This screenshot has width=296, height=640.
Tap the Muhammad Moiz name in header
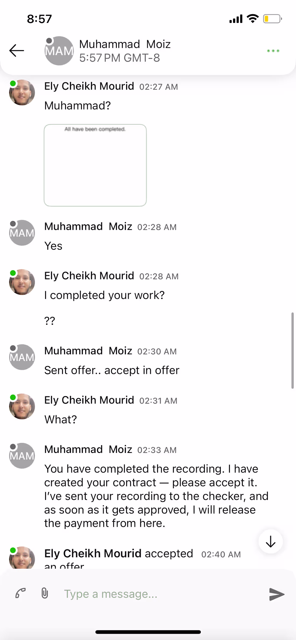[125, 44]
